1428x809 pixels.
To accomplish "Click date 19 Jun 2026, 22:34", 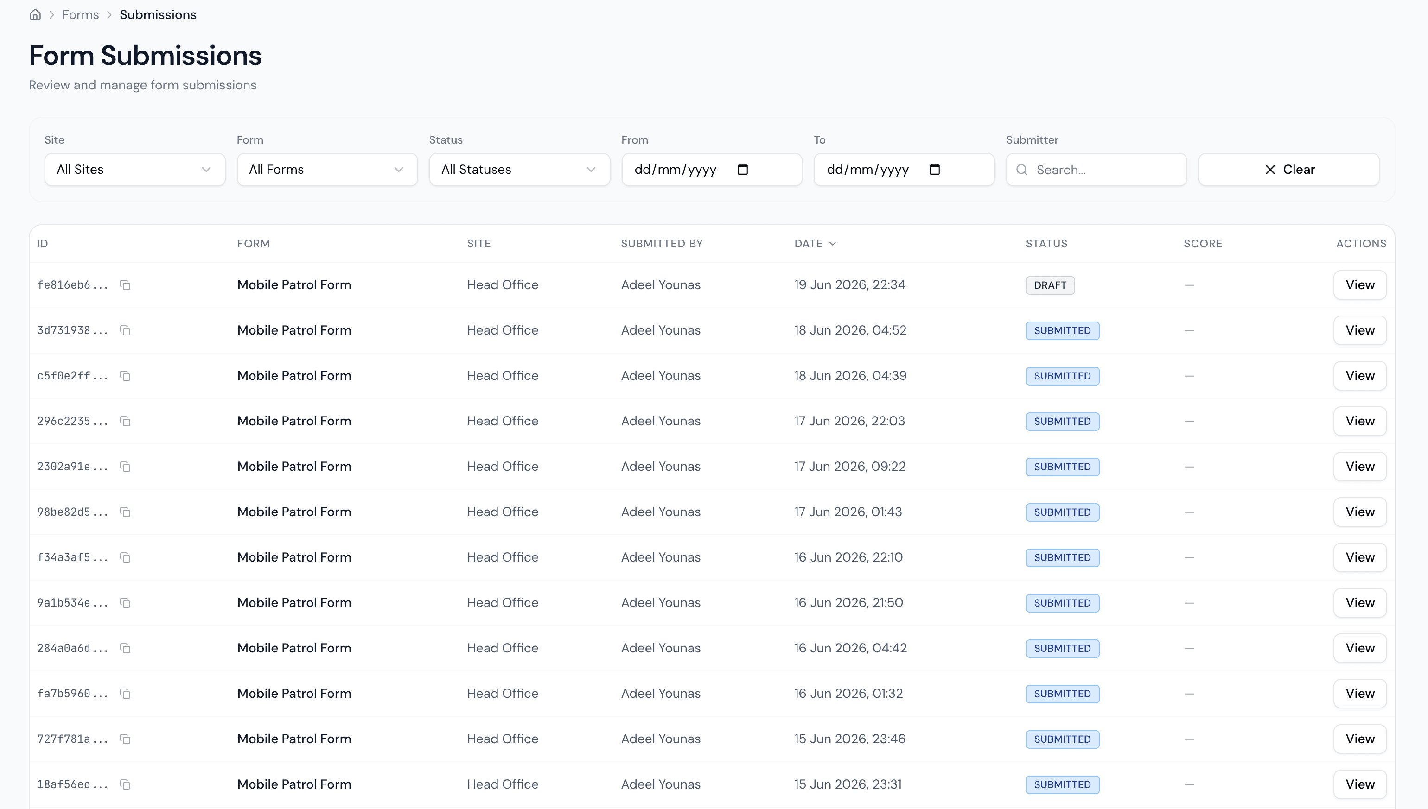I will [x=849, y=285].
